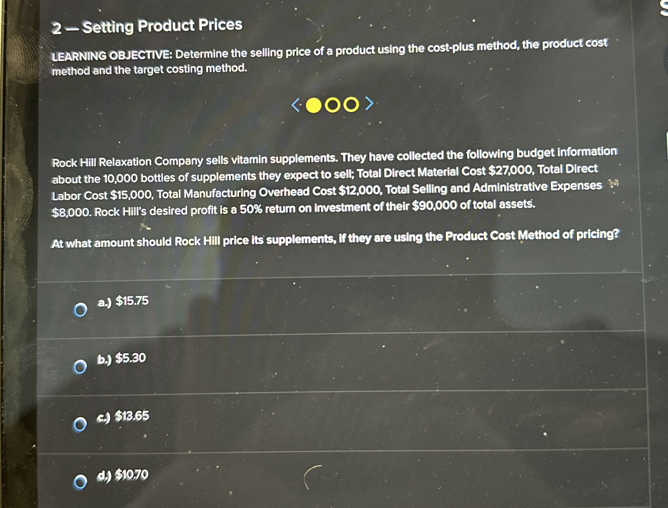Select answer option a.) $15.75
The width and height of the screenshot is (668, 508).
coord(80,309)
